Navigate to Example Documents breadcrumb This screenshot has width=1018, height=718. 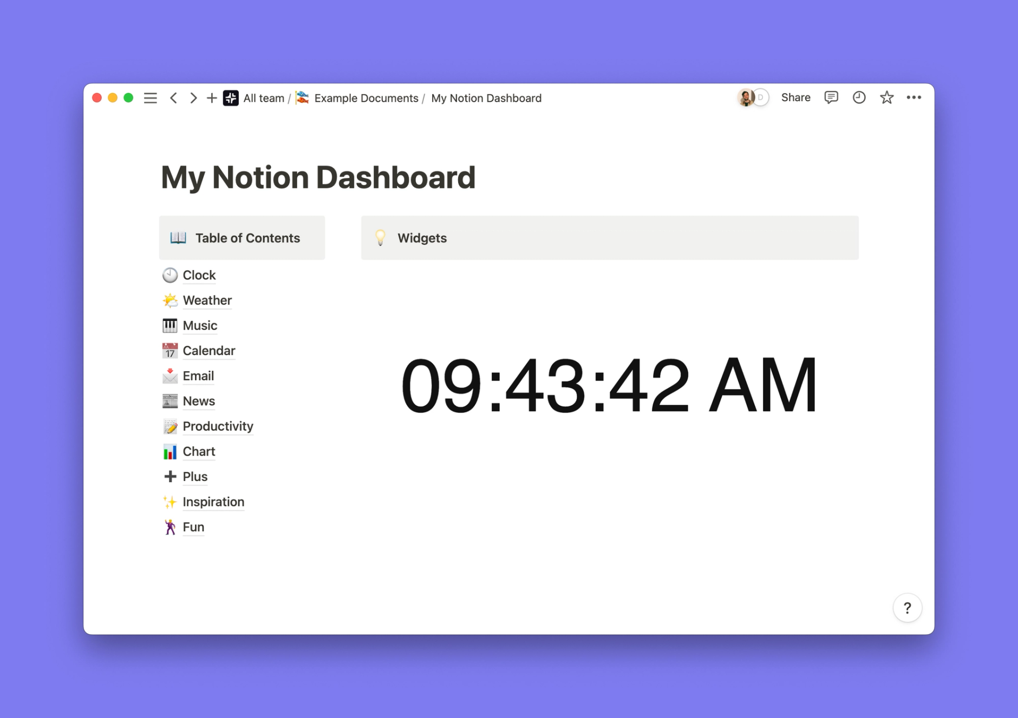tap(366, 98)
